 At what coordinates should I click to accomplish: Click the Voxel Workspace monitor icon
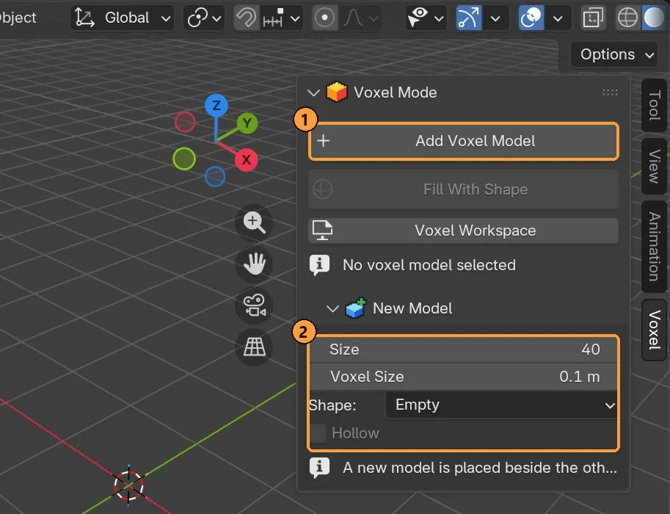point(322,231)
